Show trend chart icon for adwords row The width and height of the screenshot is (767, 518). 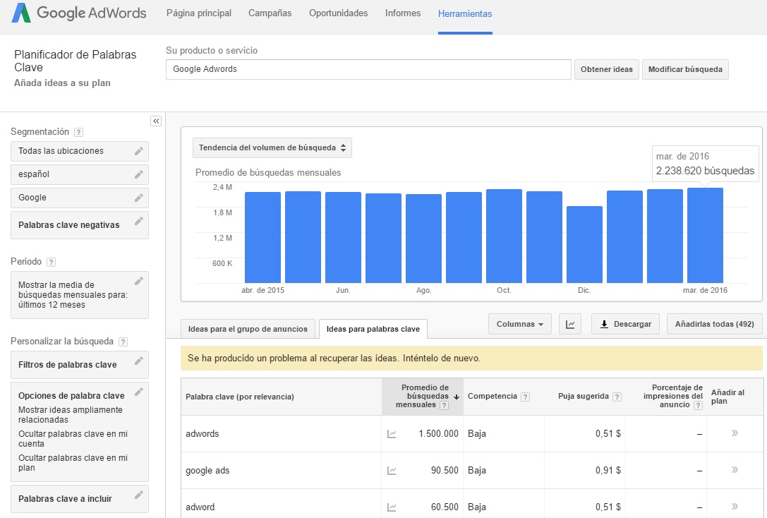pyautogui.click(x=392, y=434)
